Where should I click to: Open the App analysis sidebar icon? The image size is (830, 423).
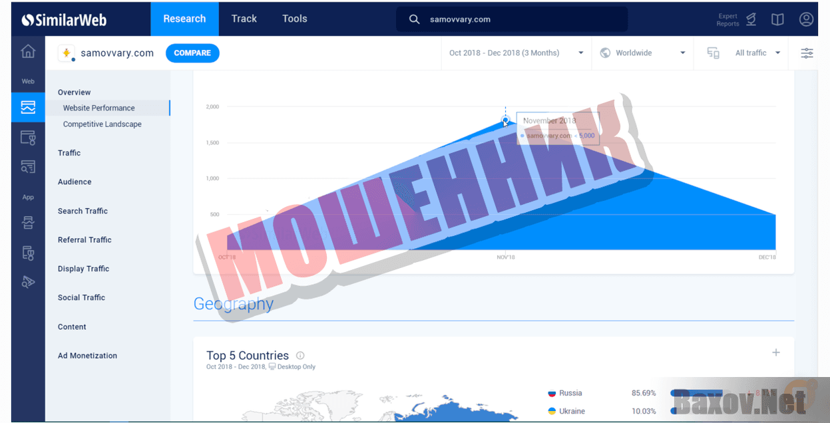(x=28, y=222)
